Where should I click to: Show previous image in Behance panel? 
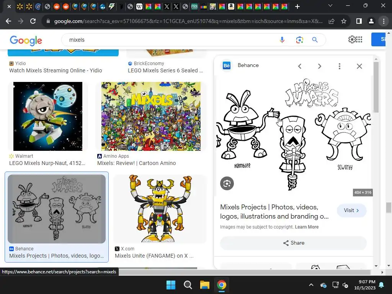tap(300, 66)
